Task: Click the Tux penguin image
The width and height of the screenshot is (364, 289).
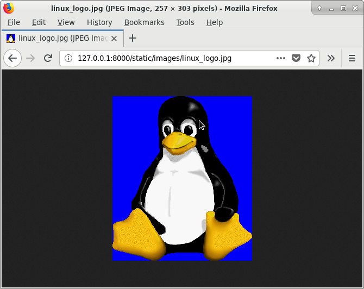Action: pyautogui.click(x=182, y=178)
